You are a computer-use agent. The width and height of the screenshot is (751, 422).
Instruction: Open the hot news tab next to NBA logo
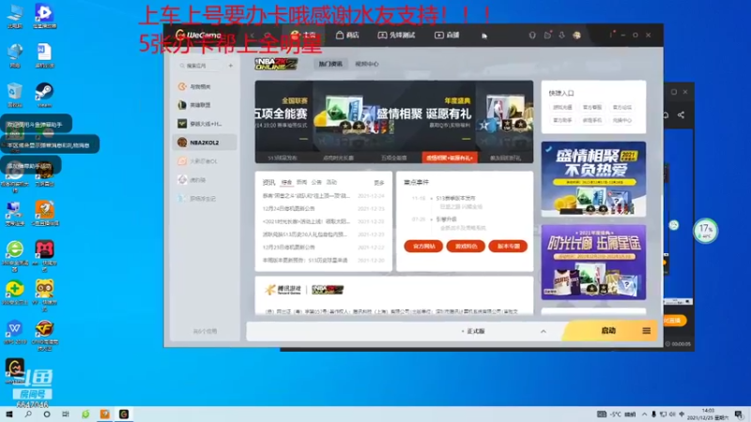pyautogui.click(x=330, y=64)
